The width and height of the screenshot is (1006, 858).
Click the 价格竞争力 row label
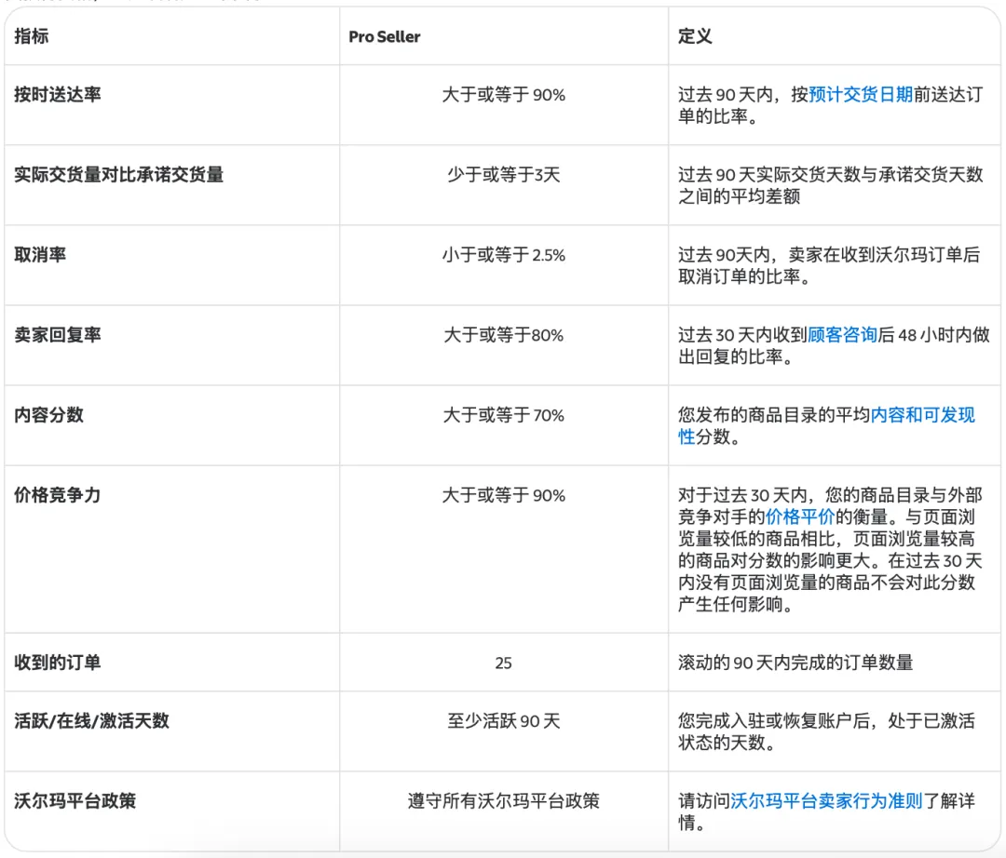pyautogui.click(x=58, y=495)
